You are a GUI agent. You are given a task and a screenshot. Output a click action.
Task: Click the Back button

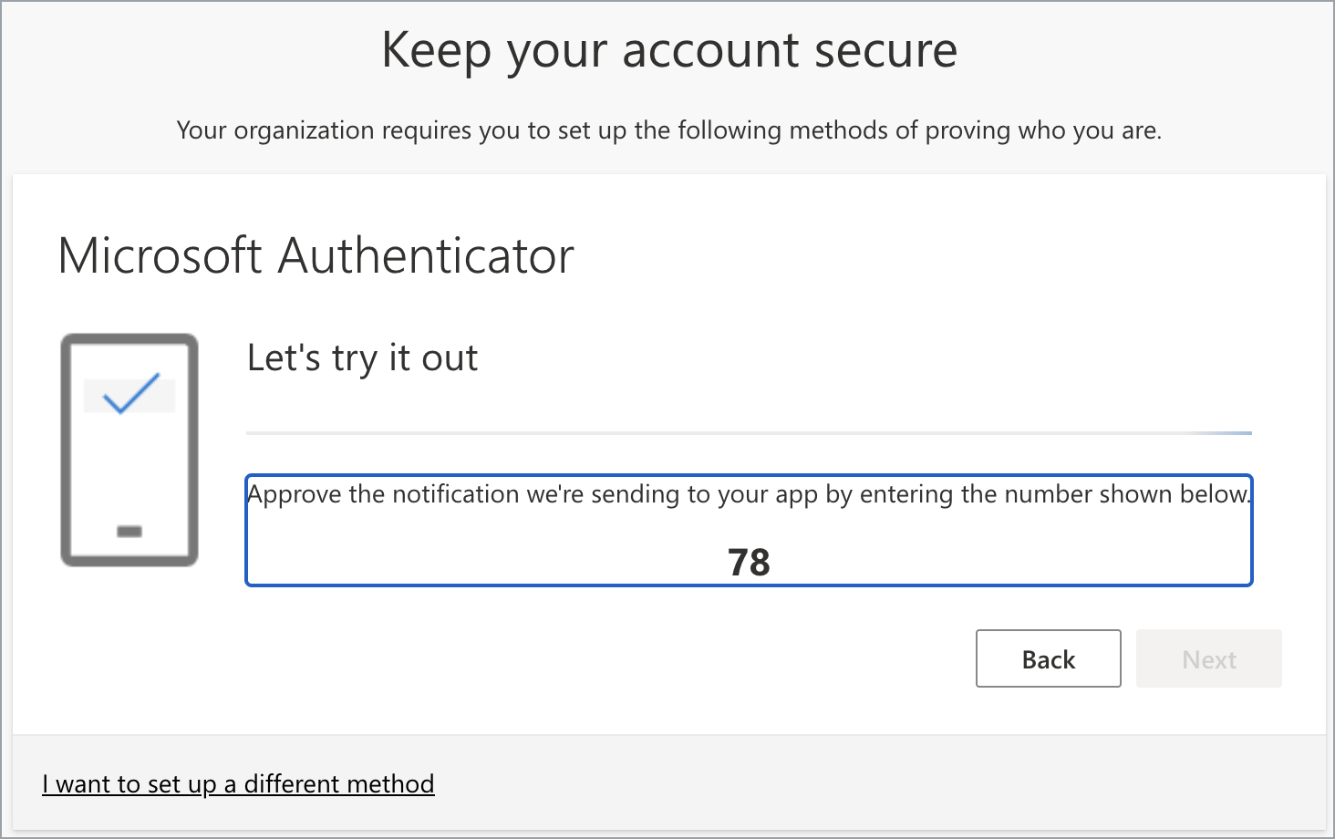coord(1048,658)
